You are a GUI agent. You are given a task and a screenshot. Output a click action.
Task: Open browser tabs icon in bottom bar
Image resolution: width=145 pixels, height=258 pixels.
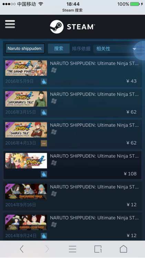pos(98,249)
